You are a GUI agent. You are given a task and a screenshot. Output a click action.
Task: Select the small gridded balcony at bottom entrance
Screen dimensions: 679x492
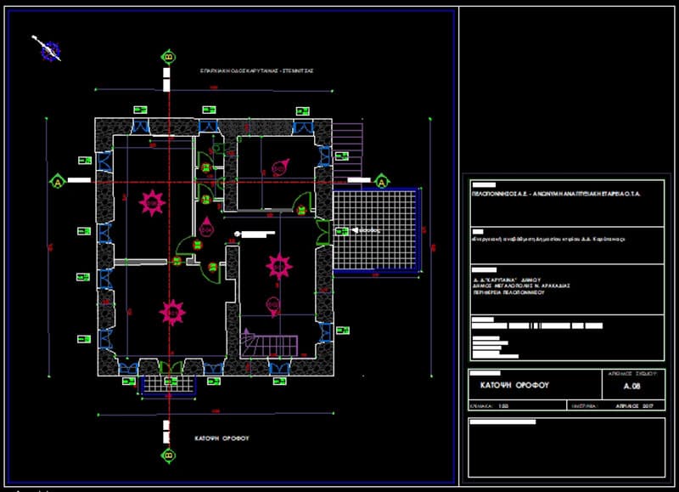[169, 385]
